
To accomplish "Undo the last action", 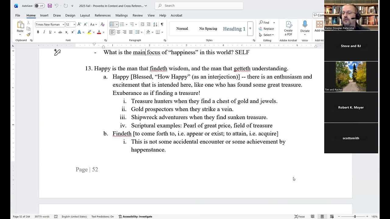I will click(x=56, y=6).
